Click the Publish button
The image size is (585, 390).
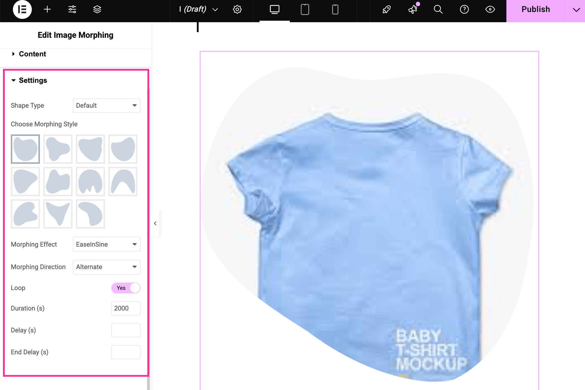[x=535, y=10]
